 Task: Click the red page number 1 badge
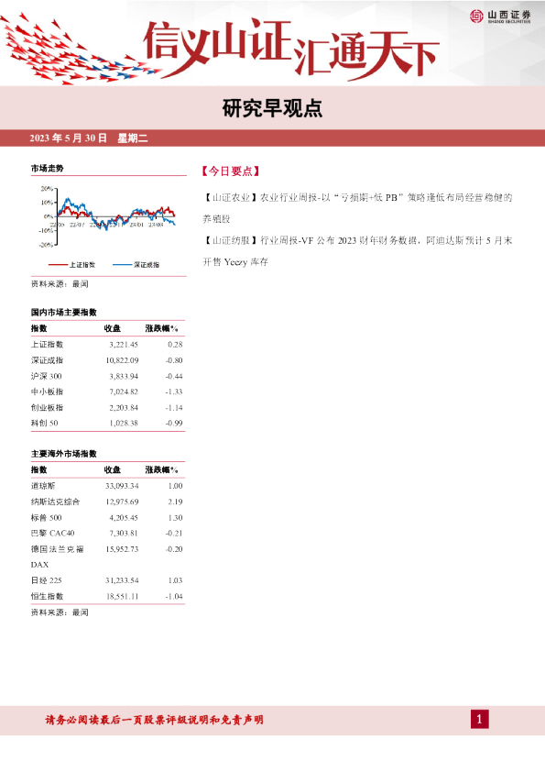[480, 720]
